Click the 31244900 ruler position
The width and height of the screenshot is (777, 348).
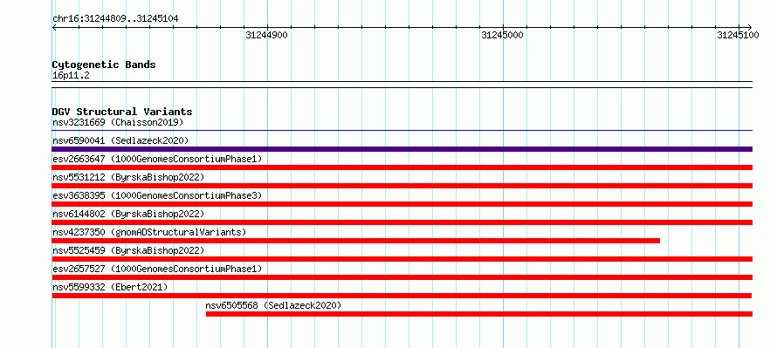click(x=266, y=35)
